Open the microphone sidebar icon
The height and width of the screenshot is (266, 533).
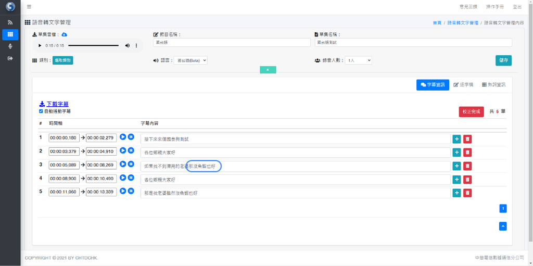pyautogui.click(x=10, y=46)
